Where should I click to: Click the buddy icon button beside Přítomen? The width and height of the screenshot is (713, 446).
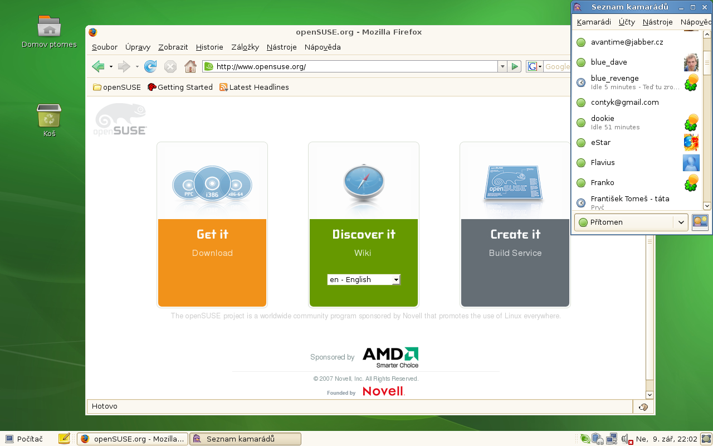click(700, 222)
